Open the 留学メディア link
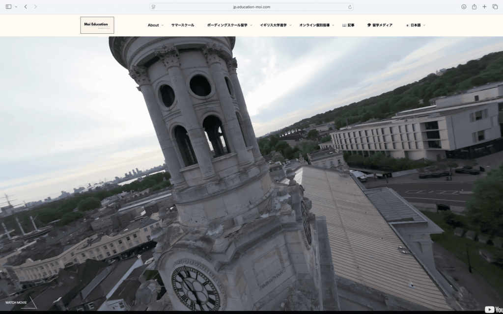 point(380,25)
